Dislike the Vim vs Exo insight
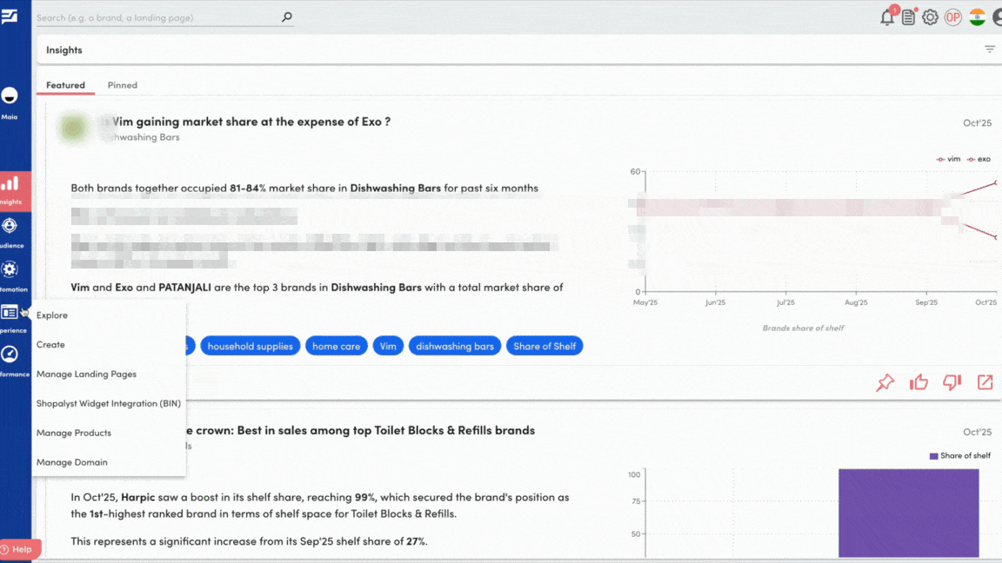 [x=952, y=382]
